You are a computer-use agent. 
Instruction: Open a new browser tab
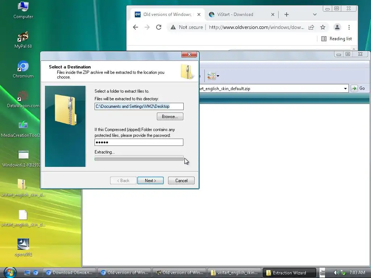(287, 14)
